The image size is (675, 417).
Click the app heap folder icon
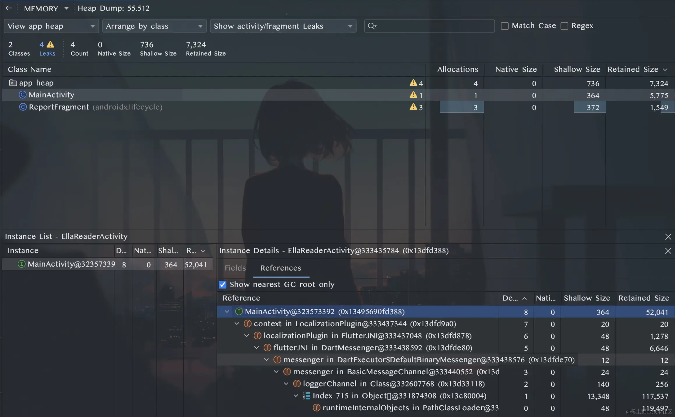tap(13, 83)
